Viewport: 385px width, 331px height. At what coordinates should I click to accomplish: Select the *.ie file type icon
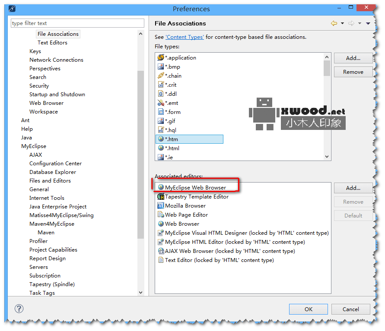(x=161, y=157)
